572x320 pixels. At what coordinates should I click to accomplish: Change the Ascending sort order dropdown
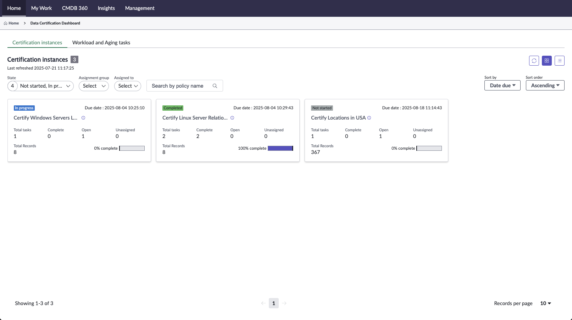click(545, 85)
